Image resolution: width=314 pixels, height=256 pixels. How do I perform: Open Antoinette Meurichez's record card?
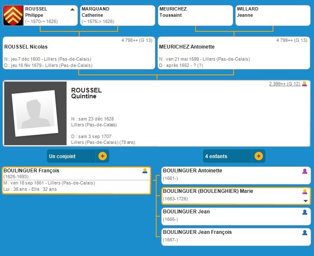[234, 53]
